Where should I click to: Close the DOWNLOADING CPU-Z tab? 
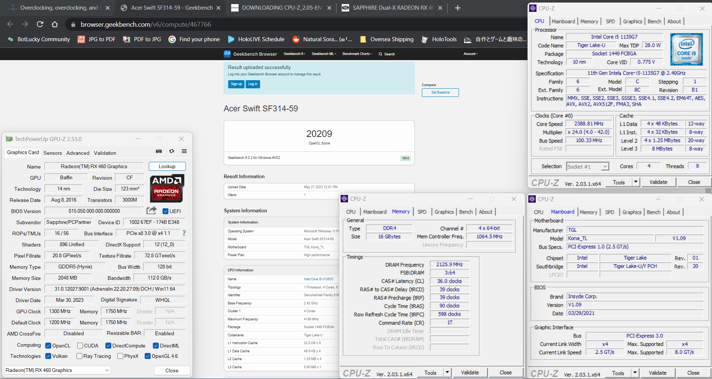click(x=329, y=8)
